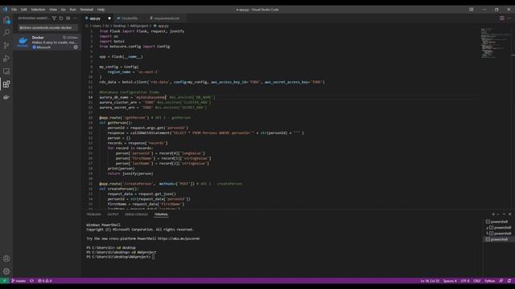Click the Ln 14 cursor position indicator
Image resolution: width=515 pixels, height=289 pixels.
430,281
